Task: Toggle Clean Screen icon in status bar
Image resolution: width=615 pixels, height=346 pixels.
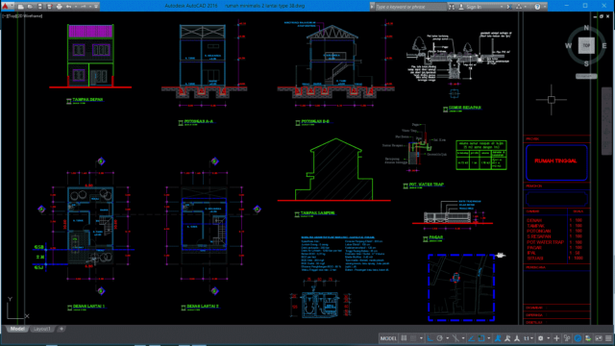Action: point(599,338)
